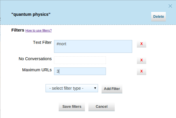Screen dimensions: 176x118
Task: Click the Filters heading
Action: [x=18, y=30]
